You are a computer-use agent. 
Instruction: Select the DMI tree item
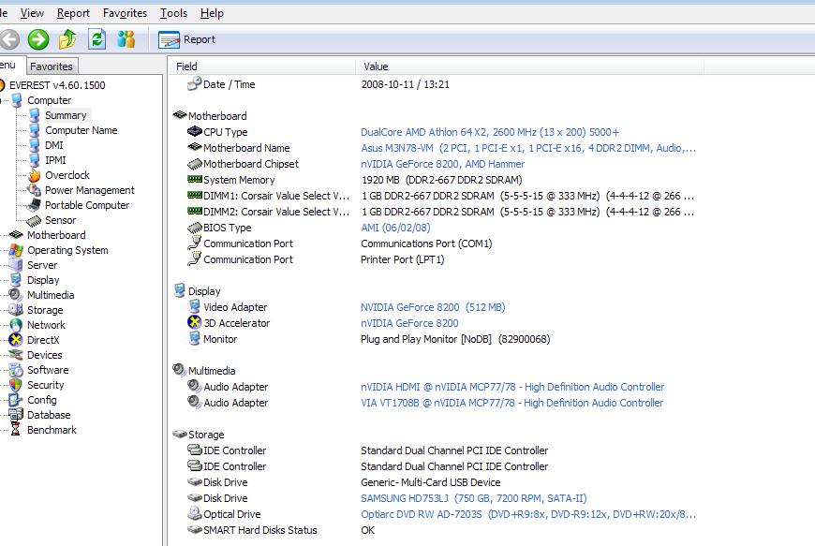pyautogui.click(x=54, y=145)
